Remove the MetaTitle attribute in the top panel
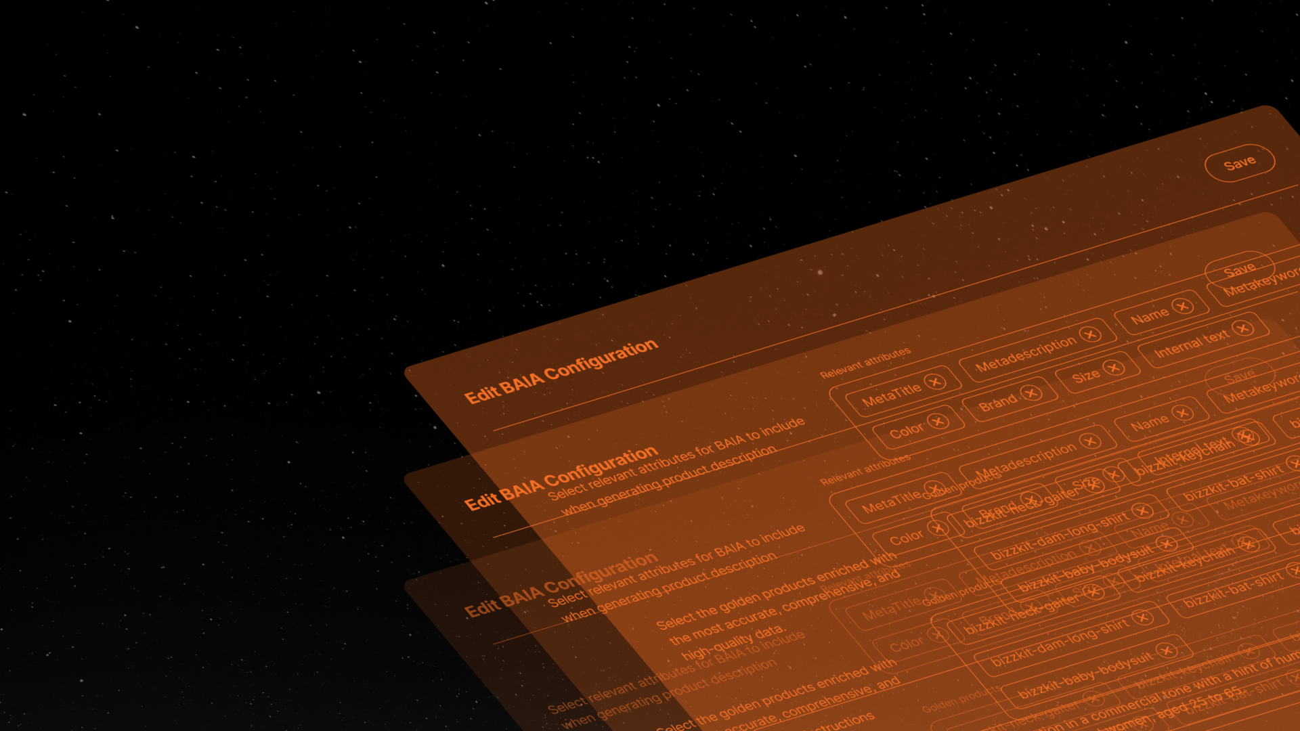The width and height of the screenshot is (1300, 731). pyautogui.click(x=935, y=382)
